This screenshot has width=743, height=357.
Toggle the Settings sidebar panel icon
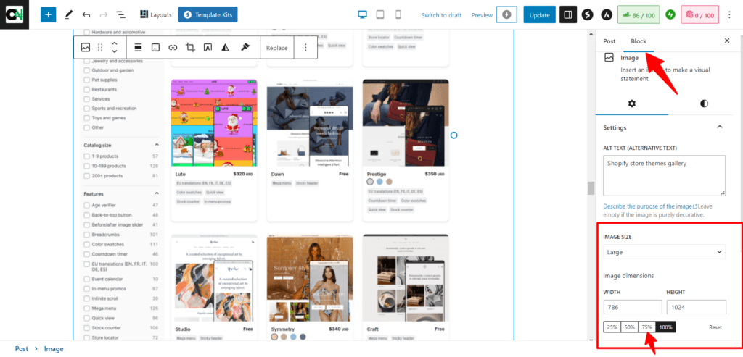(x=568, y=14)
